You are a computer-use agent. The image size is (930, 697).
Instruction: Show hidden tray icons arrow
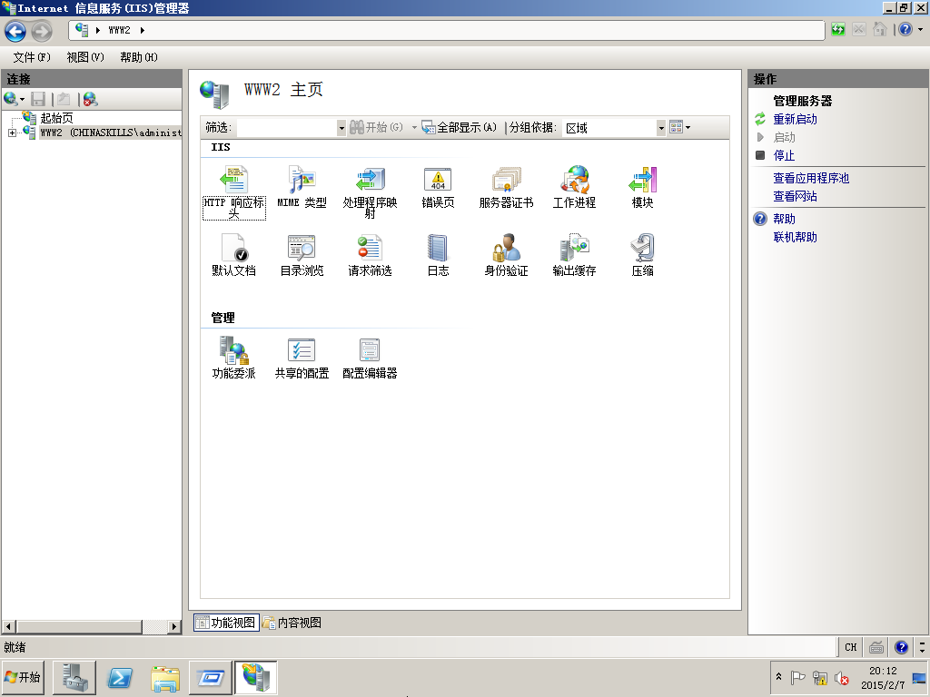click(778, 676)
